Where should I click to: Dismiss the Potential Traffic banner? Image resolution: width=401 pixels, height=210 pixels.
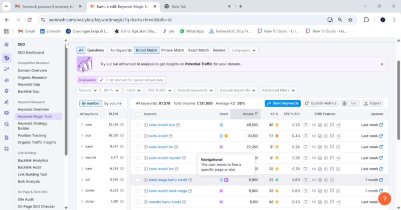[x=382, y=64]
